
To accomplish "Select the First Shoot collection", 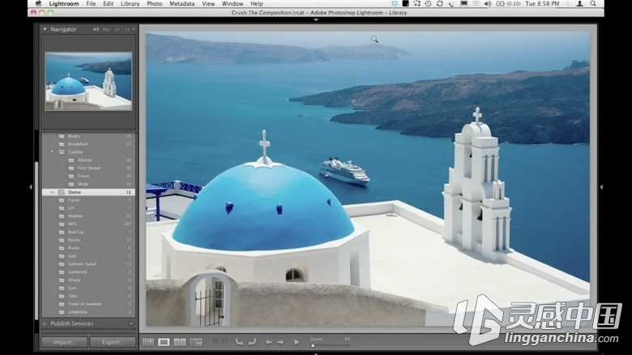I will coord(88,168).
